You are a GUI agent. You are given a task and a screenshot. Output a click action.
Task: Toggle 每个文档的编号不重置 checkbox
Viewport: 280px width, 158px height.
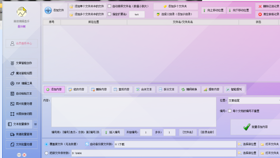tap(230, 111)
